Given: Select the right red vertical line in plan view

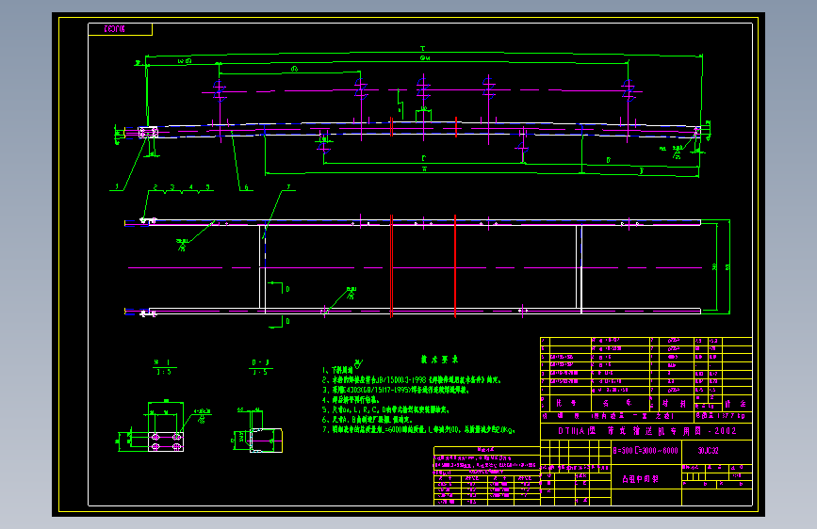Looking at the screenshot, I should click(x=455, y=266).
